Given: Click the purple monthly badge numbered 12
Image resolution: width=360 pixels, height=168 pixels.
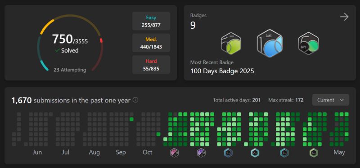Looking at the screenshot, I should [x=201, y=153].
